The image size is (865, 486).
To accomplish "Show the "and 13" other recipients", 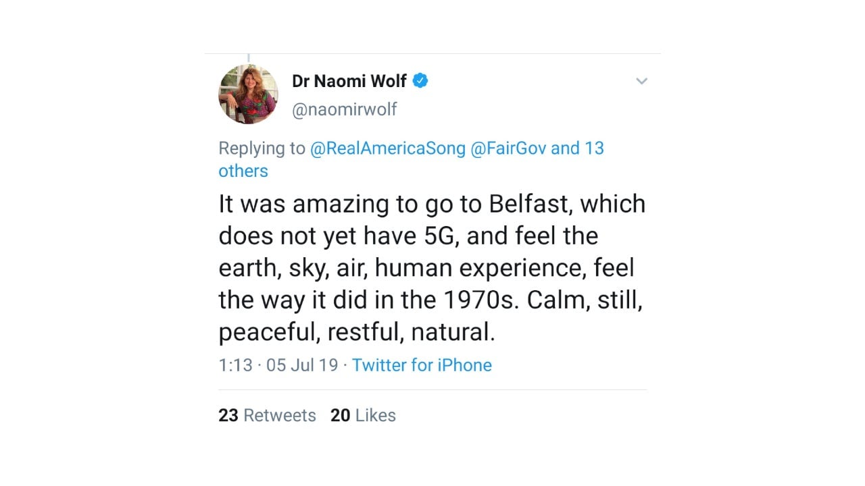I will 577,148.
